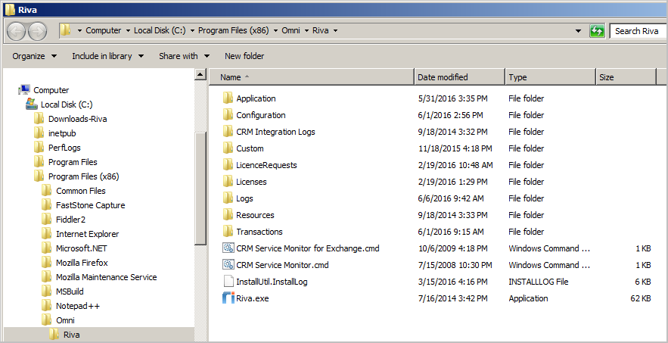Screen dimensions: 668x343
Task: Click the Riva folder icon in title bar
Action: pos(10,9)
